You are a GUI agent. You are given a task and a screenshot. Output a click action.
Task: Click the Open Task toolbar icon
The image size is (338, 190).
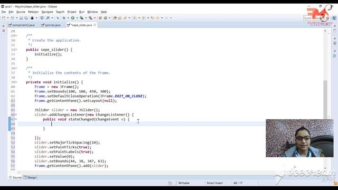120,18
